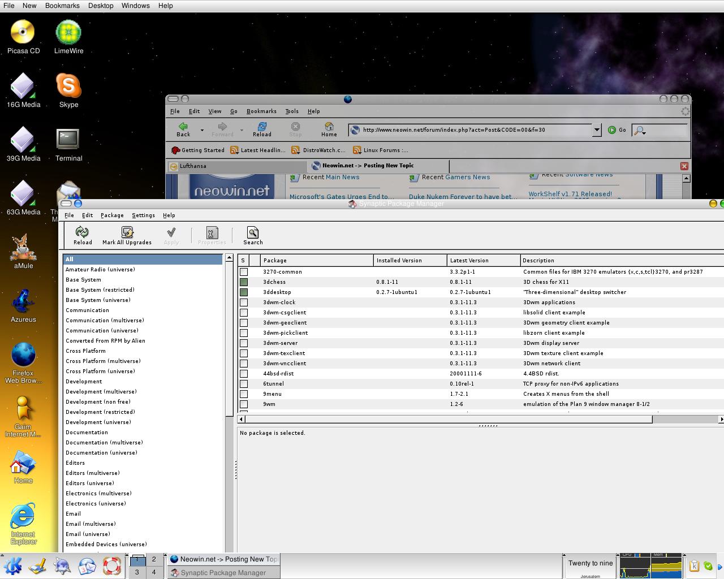724x579 pixels.
Task: Click the Properties icon in Synaptic toolbar
Action: (x=212, y=235)
